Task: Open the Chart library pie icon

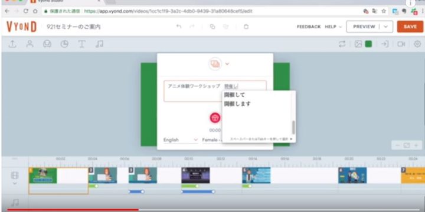Action: pos(64,44)
